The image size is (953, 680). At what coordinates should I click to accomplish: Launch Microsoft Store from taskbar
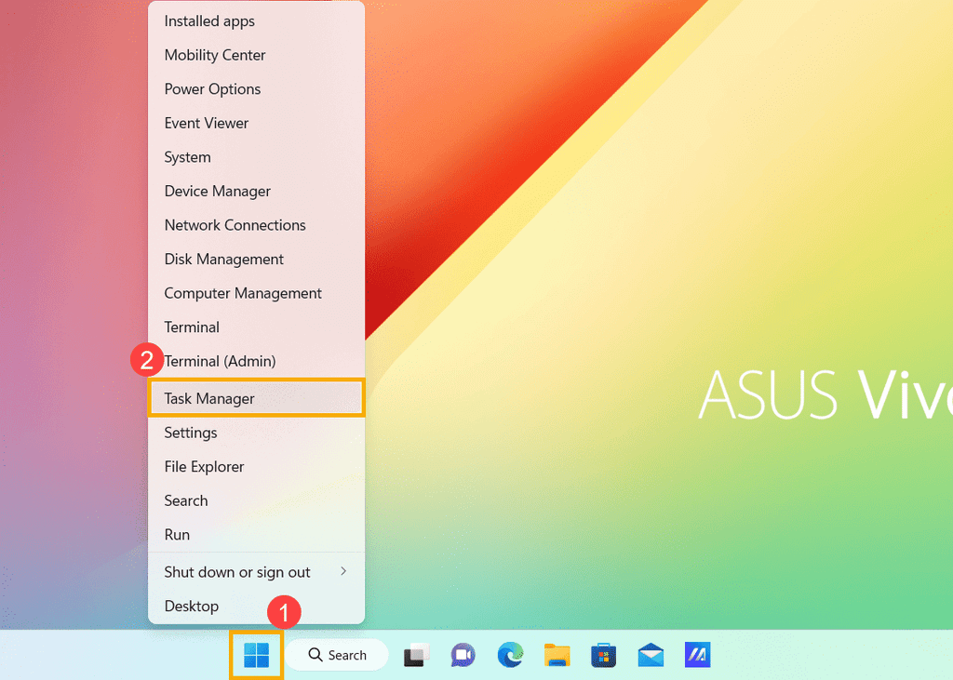click(604, 656)
